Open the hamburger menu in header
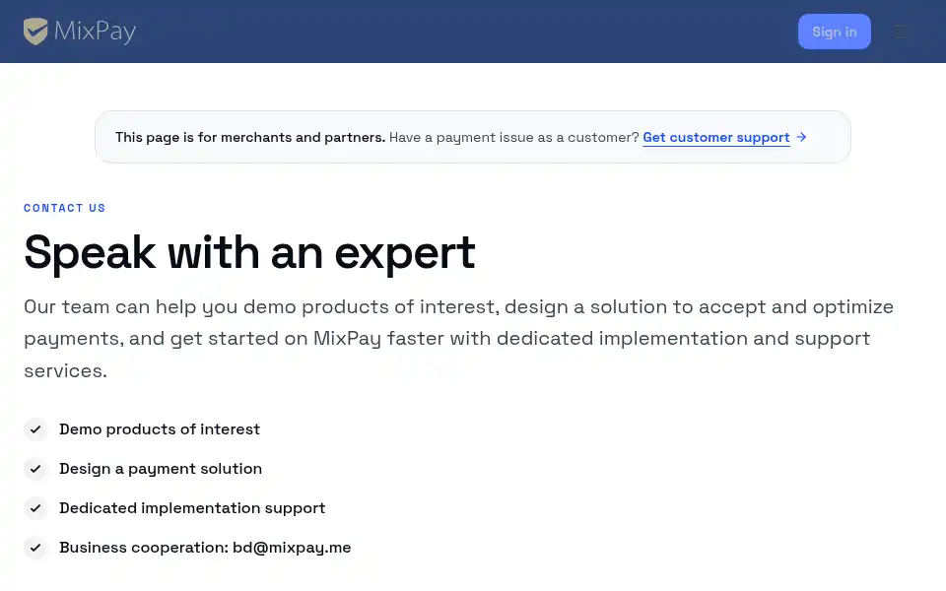The width and height of the screenshot is (946, 591). [900, 32]
